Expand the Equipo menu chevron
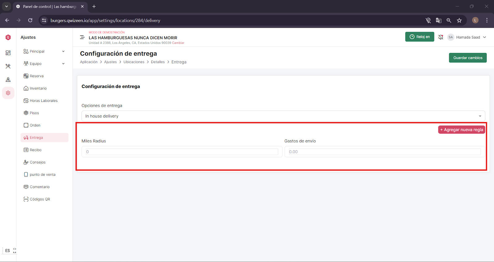 (63, 64)
